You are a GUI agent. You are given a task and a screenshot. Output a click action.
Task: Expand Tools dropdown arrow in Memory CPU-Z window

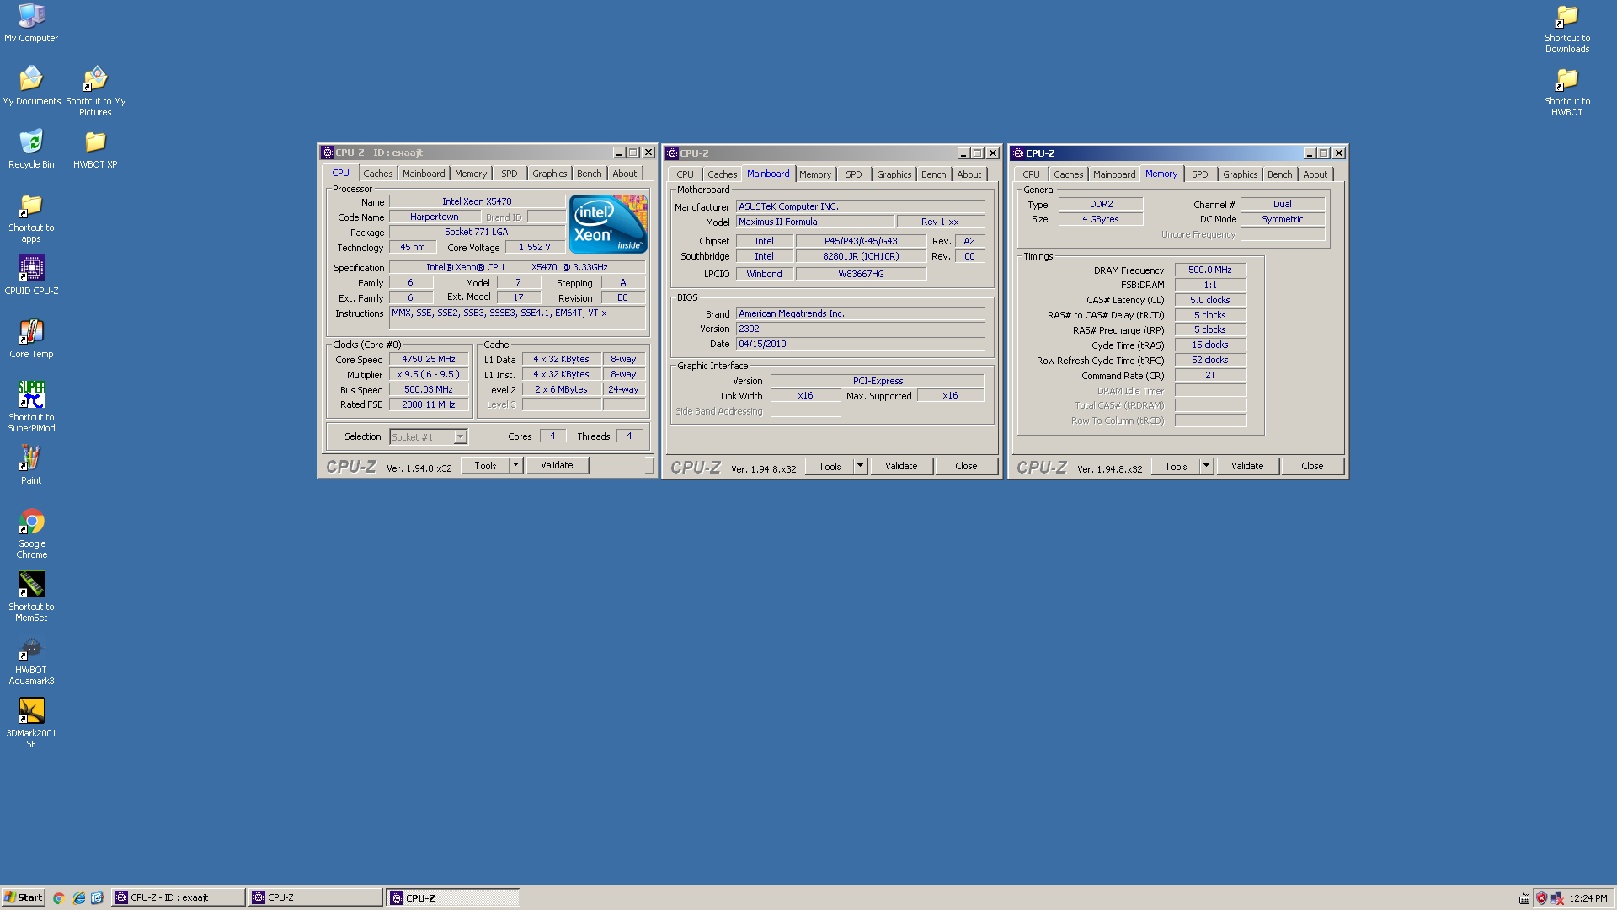(x=1206, y=466)
